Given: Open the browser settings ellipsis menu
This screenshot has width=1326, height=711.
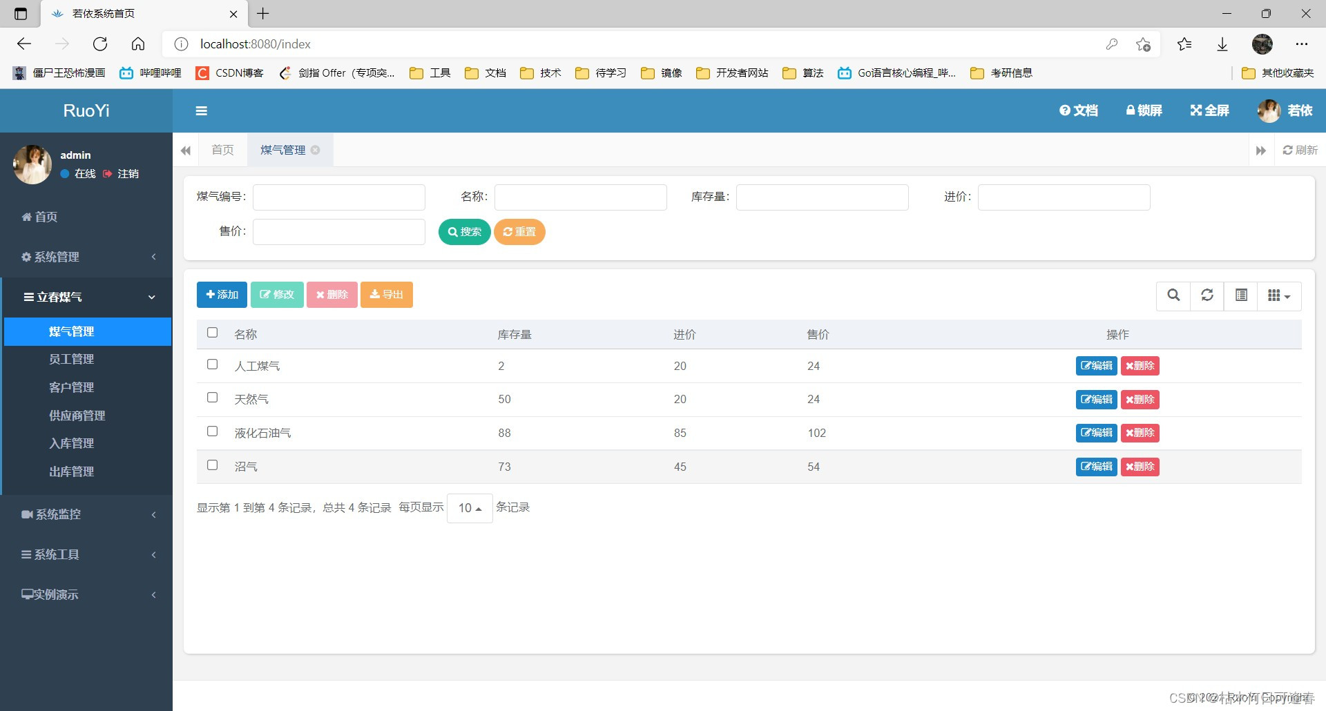Looking at the screenshot, I should 1302,44.
